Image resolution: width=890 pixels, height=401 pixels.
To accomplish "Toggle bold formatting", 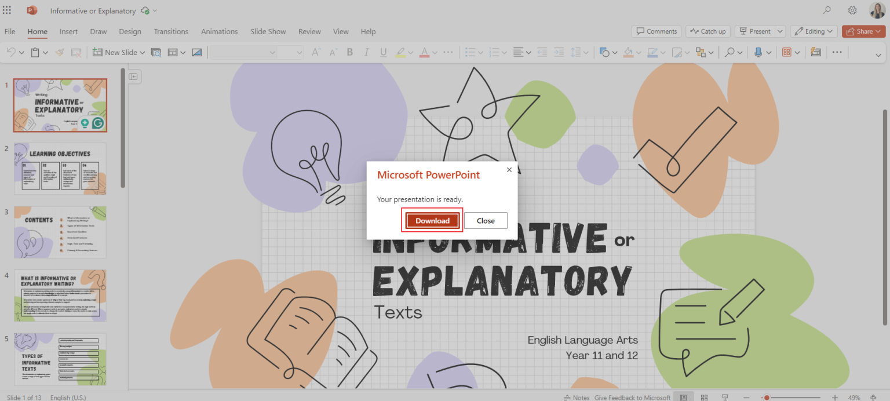I will coord(350,52).
